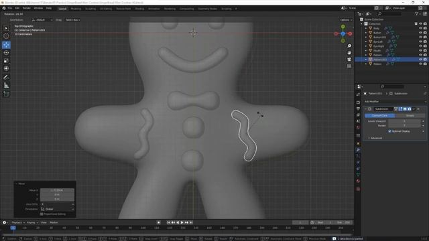
Task: Expand the Body object in outliner
Action: pos(366,28)
